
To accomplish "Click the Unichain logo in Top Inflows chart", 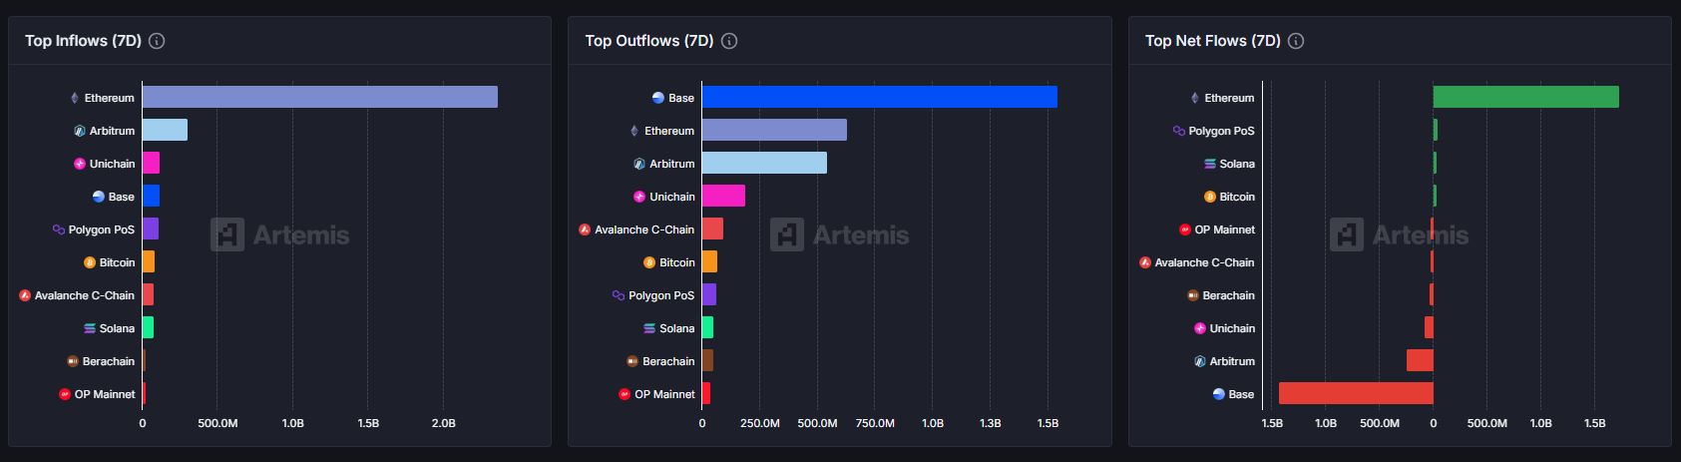I will coord(80,164).
